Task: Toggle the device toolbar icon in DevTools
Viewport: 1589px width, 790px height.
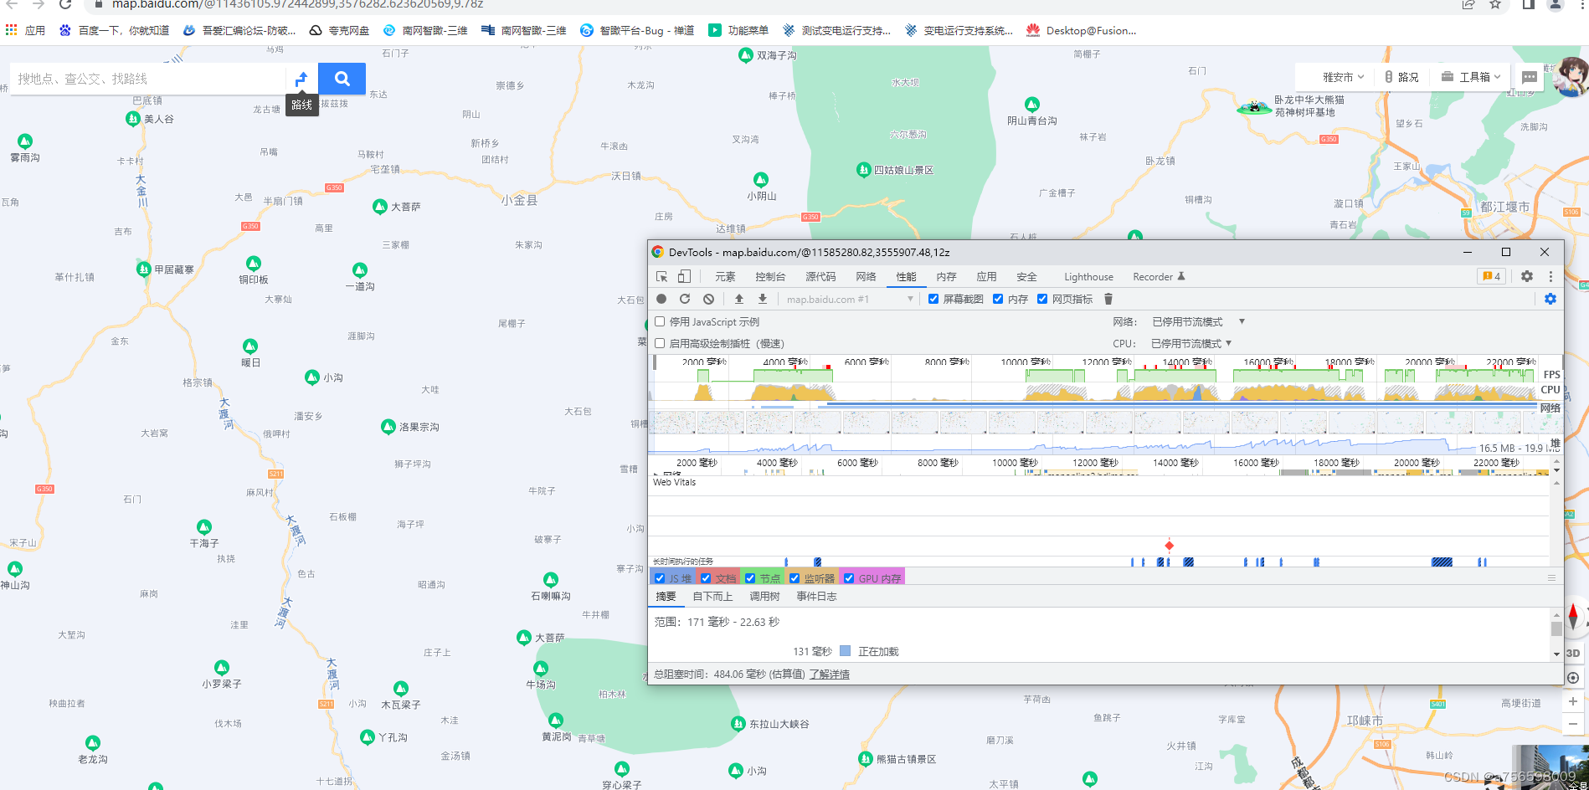Action: [x=684, y=277]
